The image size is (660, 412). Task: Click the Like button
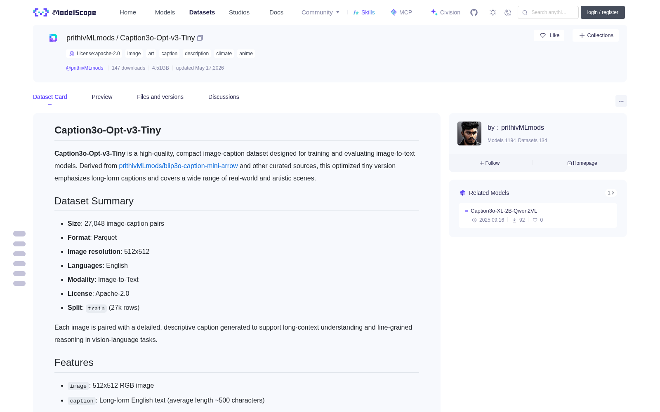click(549, 35)
